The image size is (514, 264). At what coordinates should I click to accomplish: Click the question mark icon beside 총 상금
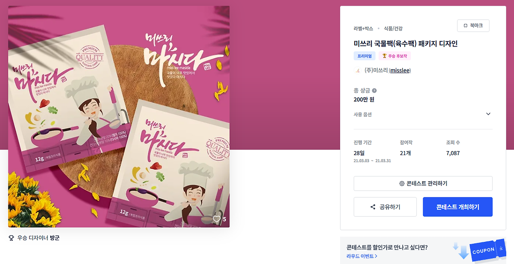click(x=374, y=91)
